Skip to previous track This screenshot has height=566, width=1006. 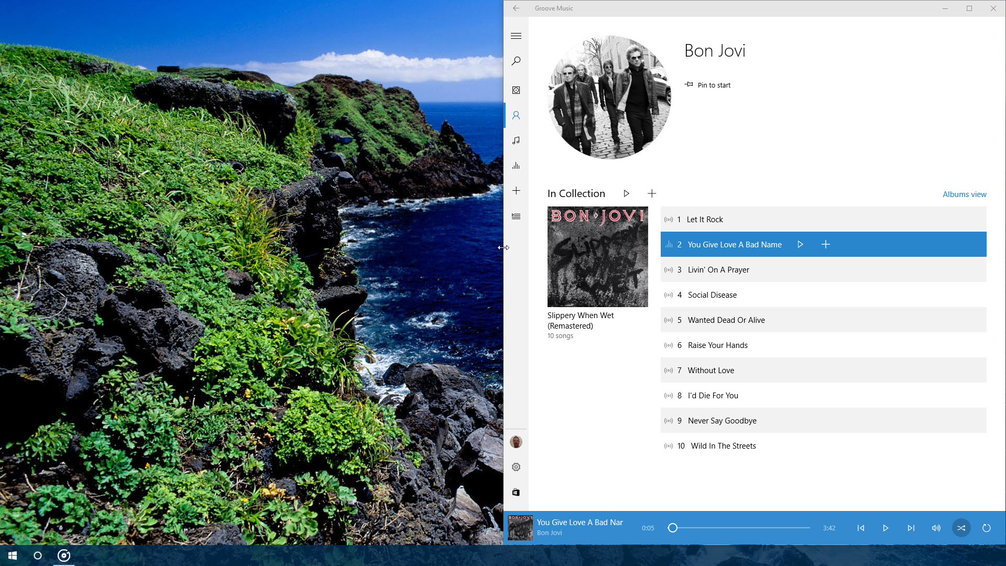(x=860, y=528)
